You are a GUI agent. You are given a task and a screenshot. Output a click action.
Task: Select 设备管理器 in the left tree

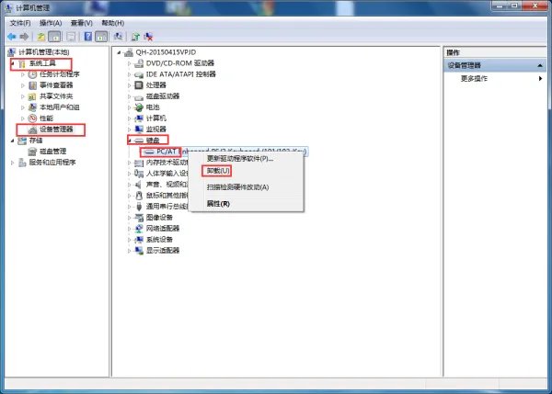tap(58, 129)
